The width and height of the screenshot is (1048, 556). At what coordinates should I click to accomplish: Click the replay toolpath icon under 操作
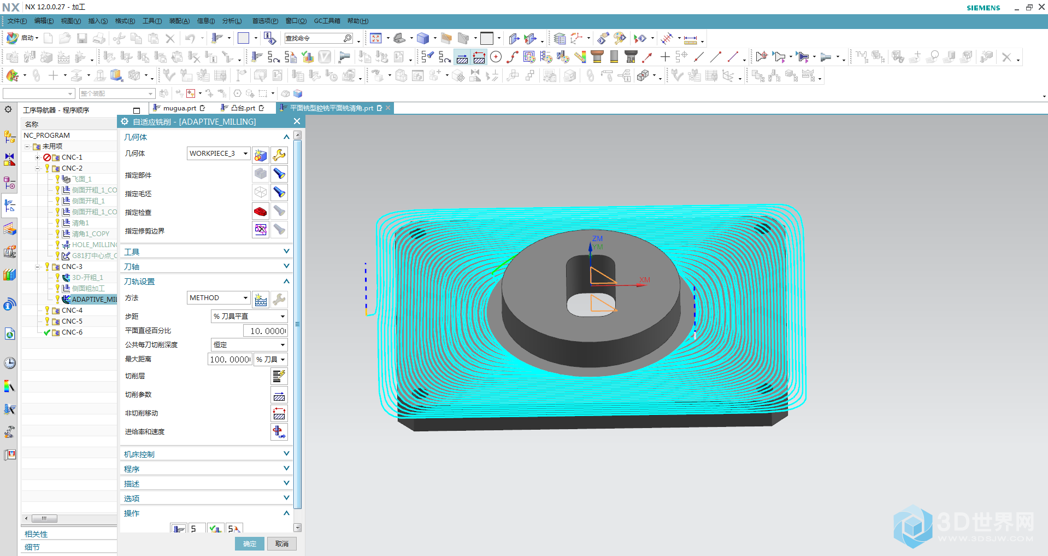197,529
